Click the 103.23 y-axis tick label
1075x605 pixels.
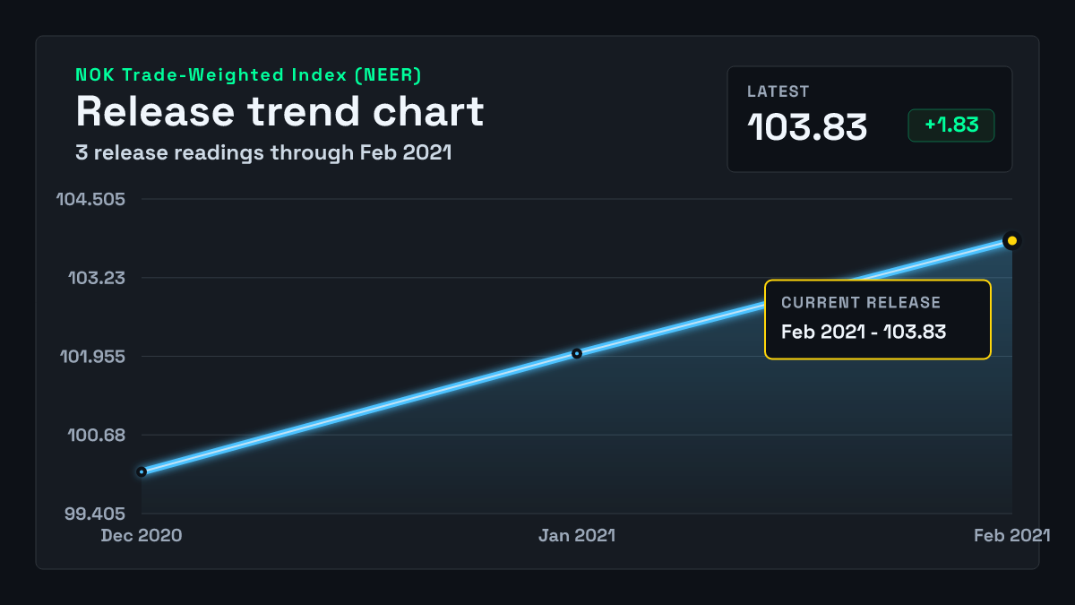point(98,278)
